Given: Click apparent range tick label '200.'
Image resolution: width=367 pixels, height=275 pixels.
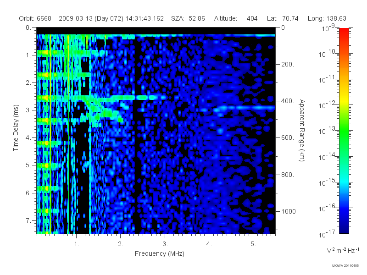Looking at the screenshot, I should pyautogui.click(x=288, y=64).
